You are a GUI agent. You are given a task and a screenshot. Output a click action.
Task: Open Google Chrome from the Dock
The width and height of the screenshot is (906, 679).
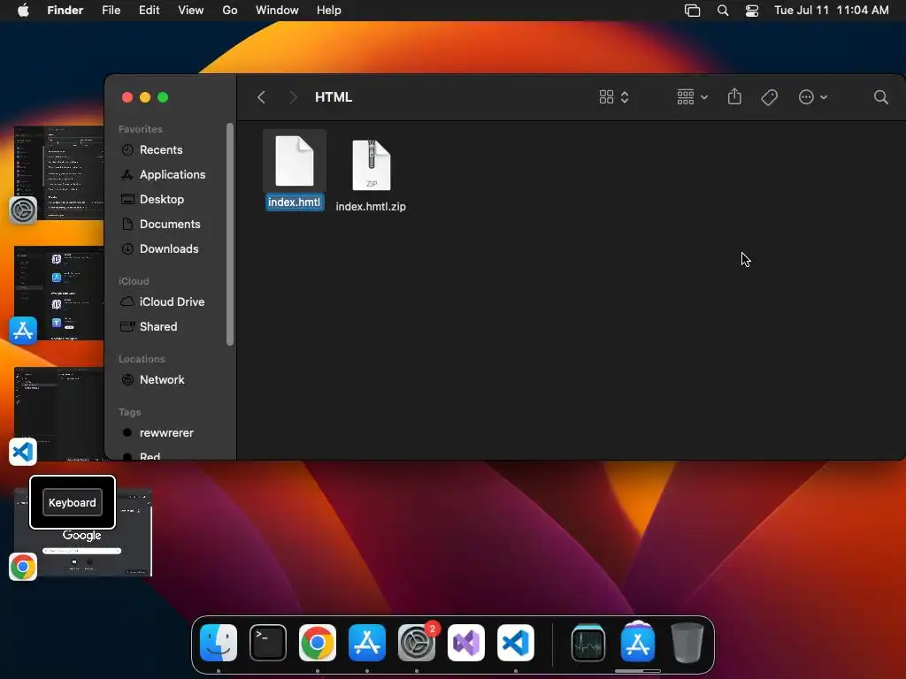coord(318,643)
